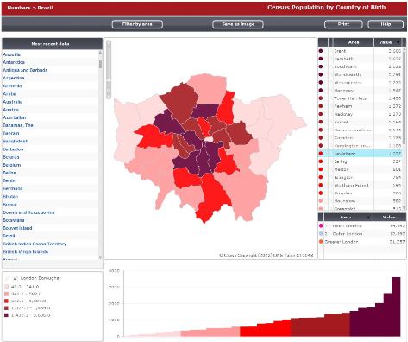Select Argentina in the country list
This screenshot has height=342, width=408.
(x=14, y=78)
